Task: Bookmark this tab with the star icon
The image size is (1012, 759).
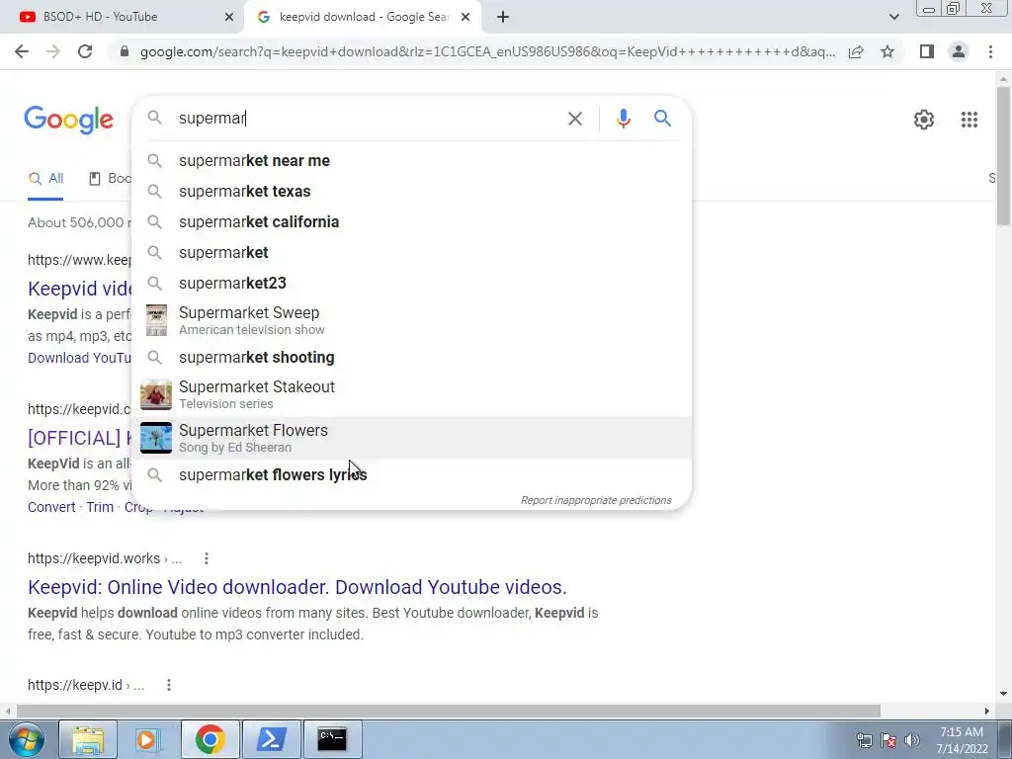Action: pos(887,51)
